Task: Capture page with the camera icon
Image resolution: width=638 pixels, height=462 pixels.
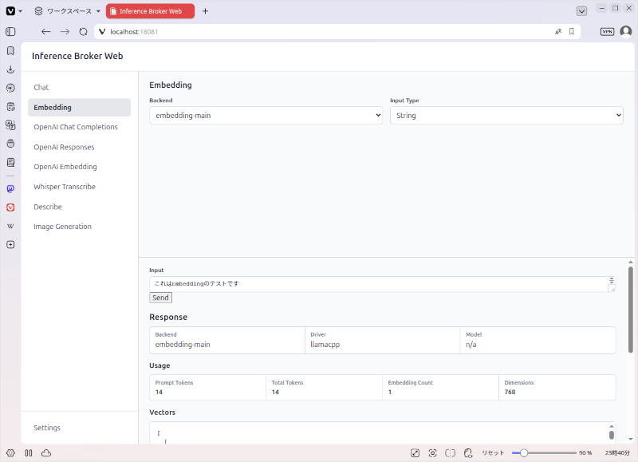Action: (432, 453)
